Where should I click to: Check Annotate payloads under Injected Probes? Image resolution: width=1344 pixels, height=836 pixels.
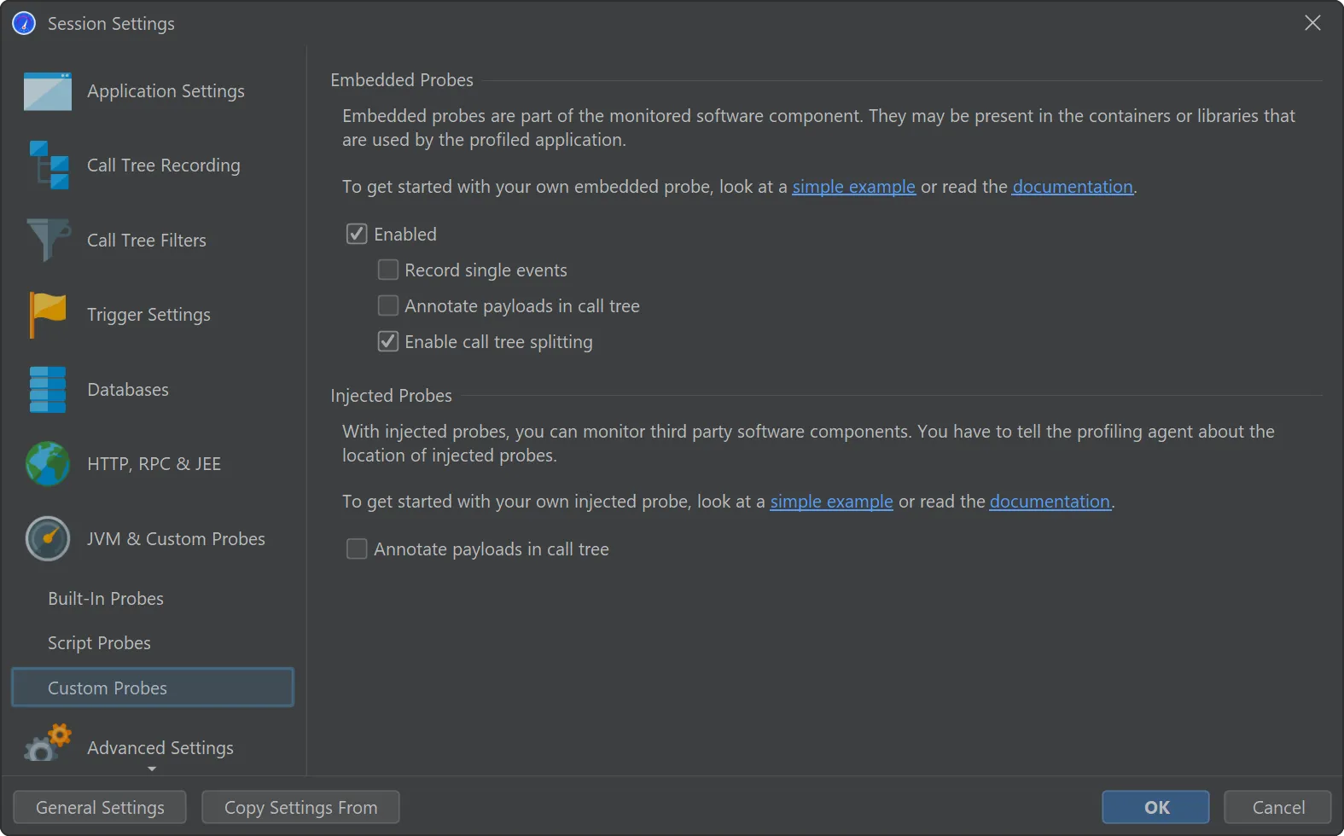(x=357, y=549)
